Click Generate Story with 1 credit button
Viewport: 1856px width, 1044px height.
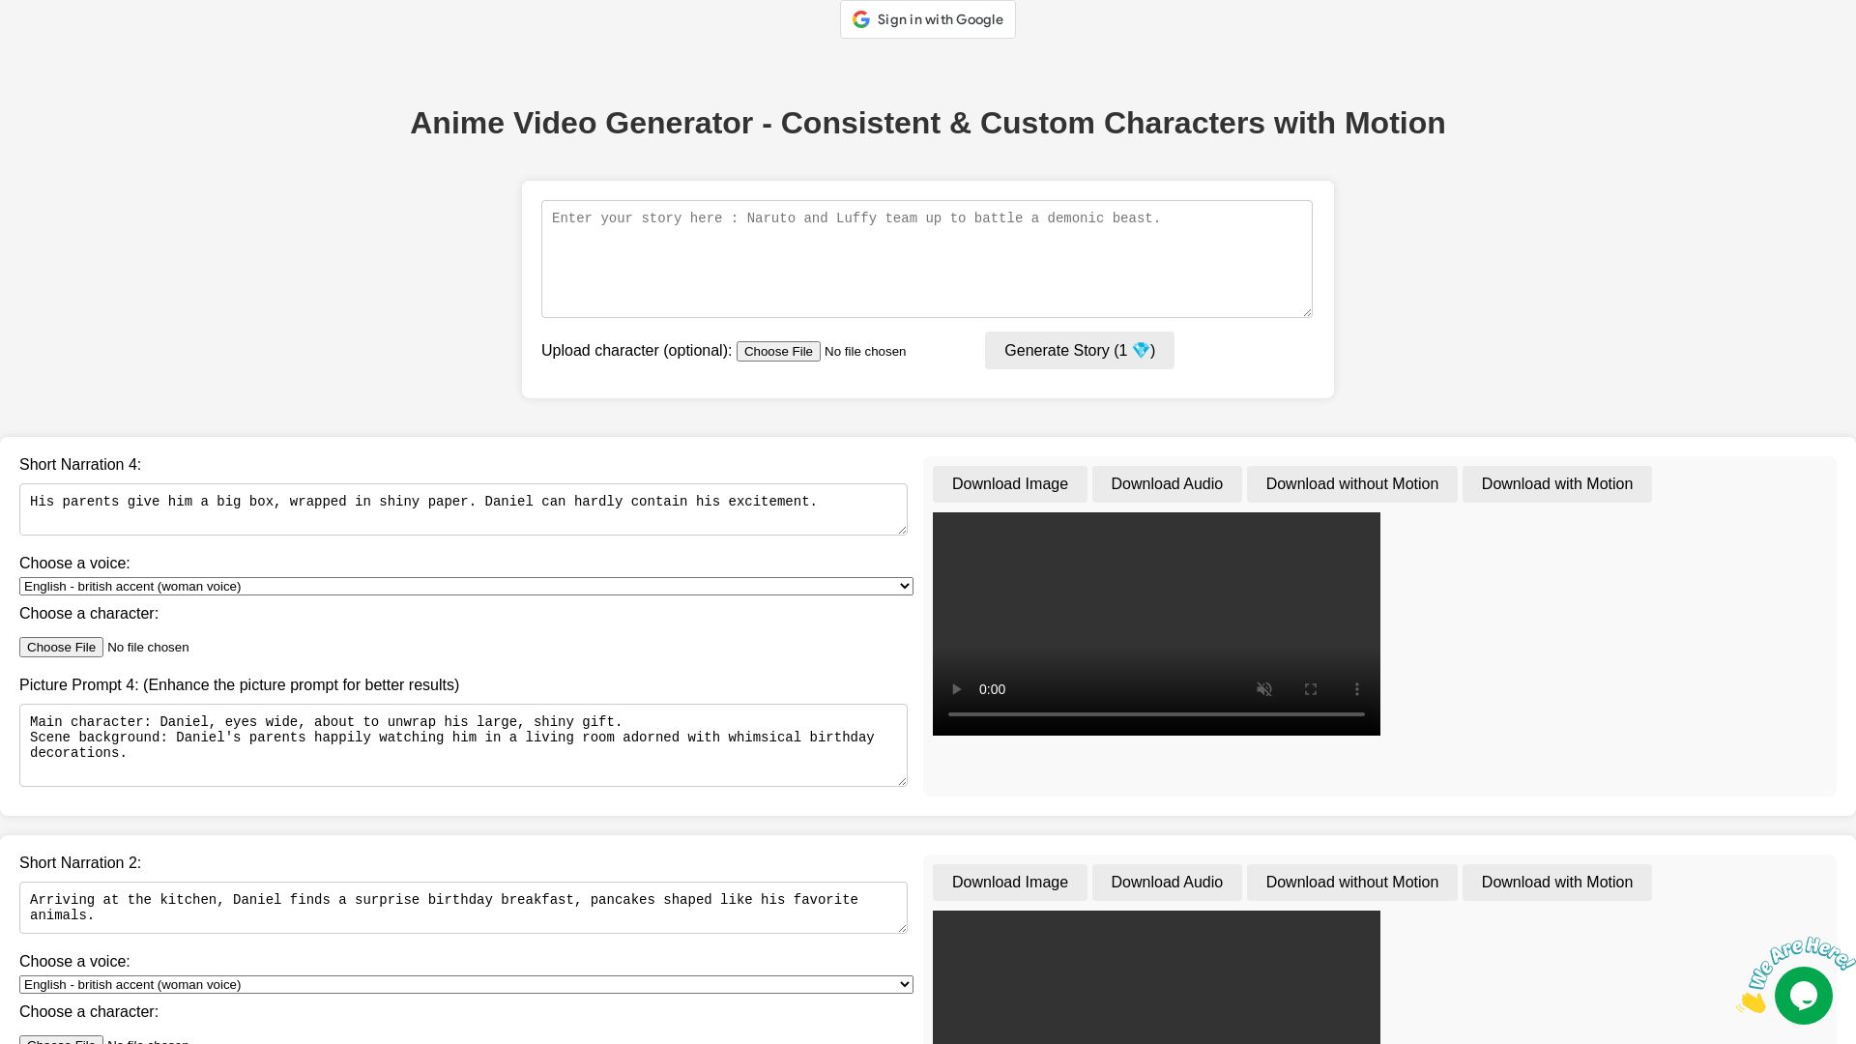[1079, 349]
